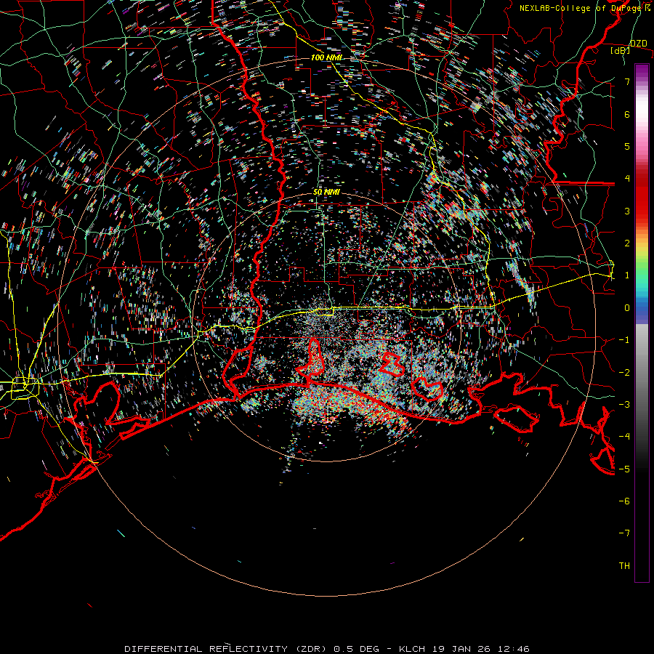Click the positive "6" scale label
This screenshot has width=654, height=654.
[x=627, y=114]
